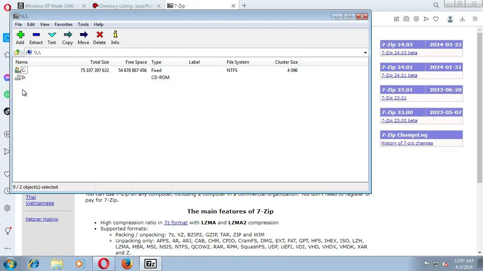Image resolution: width=483 pixels, height=271 pixels.
Task: Click the heart bookmark icon in Opera
Action: [x=436, y=19]
